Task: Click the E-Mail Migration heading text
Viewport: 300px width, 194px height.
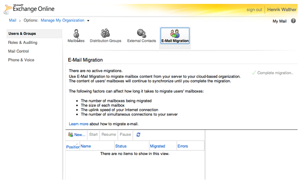Action: coord(85,60)
